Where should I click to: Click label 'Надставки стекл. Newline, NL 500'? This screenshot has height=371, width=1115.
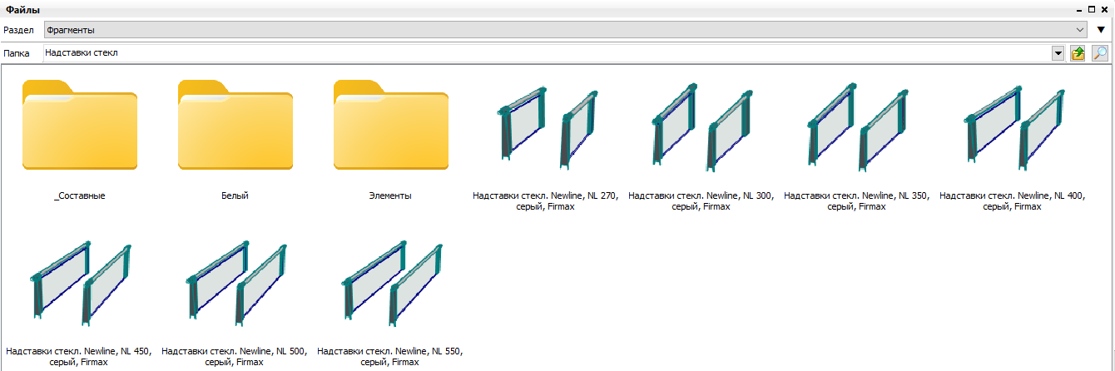click(x=235, y=356)
